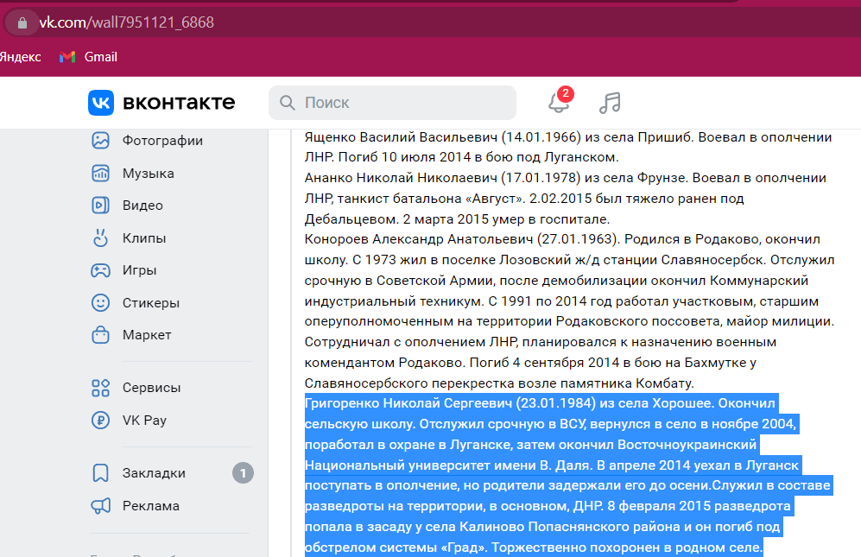Click the Закладки counter badge 1
Viewport: 861px width, 557px height.
click(x=243, y=473)
